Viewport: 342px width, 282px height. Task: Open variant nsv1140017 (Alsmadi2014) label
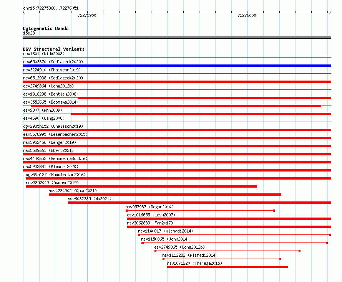click(166, 231)
